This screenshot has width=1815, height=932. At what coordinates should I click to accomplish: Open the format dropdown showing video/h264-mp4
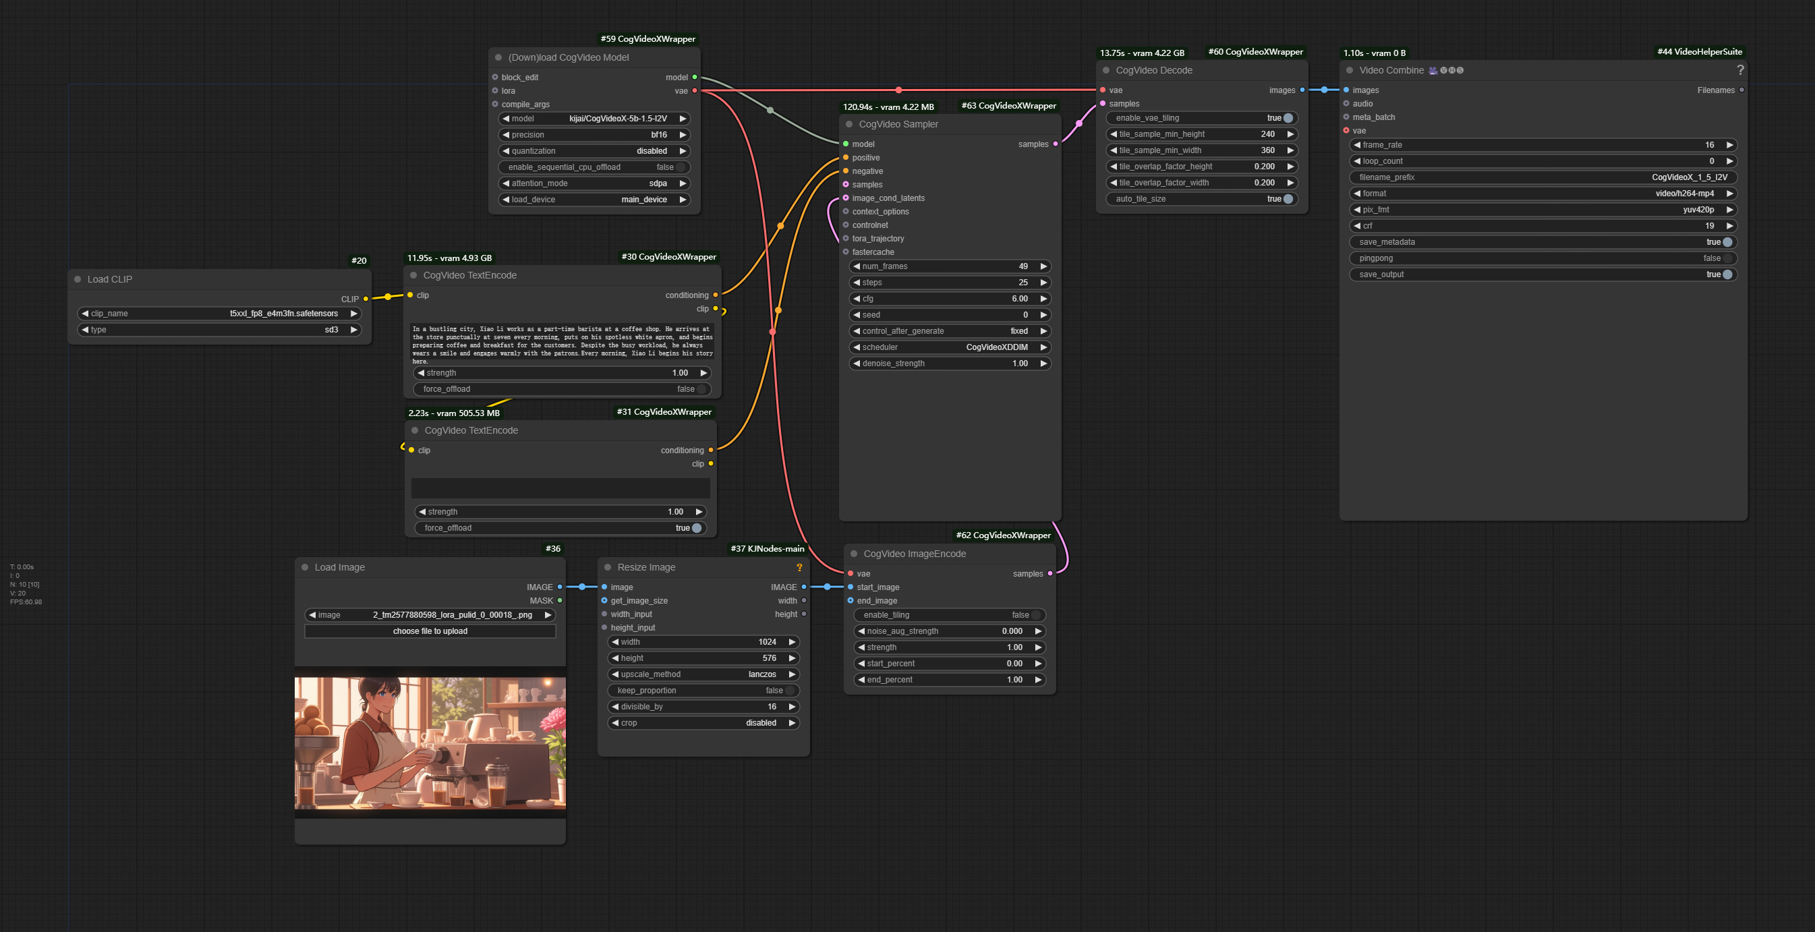[x=1543, y=193]
